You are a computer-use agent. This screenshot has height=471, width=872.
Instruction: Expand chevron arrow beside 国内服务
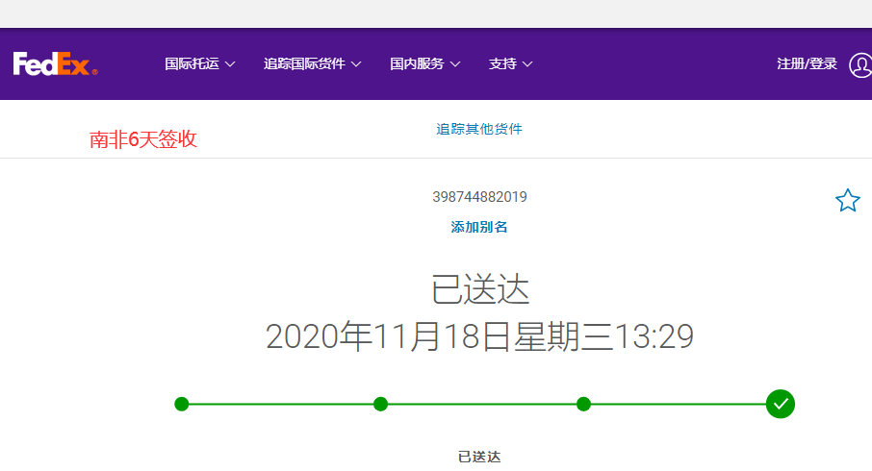(x=455, y=64)
